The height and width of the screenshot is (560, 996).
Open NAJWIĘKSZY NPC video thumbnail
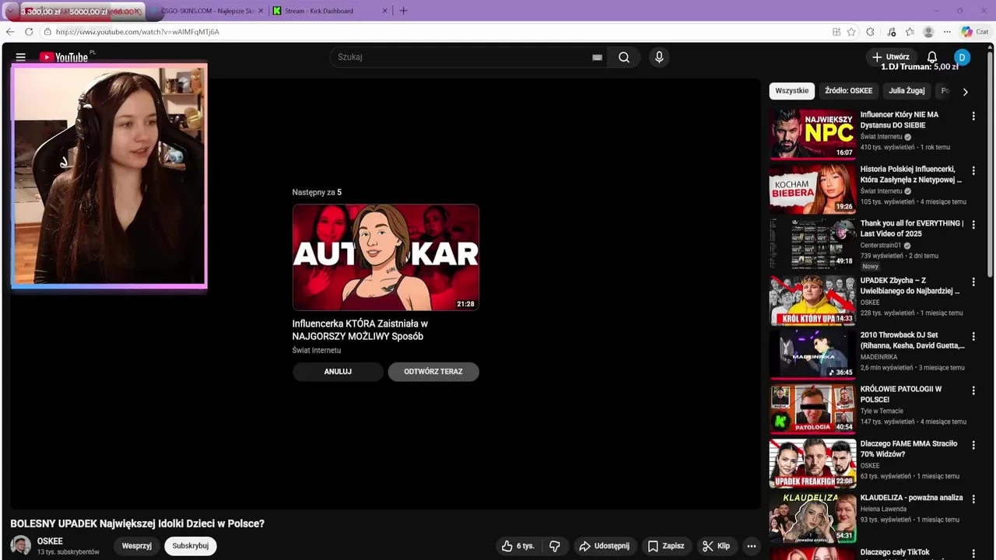point(812,134)
